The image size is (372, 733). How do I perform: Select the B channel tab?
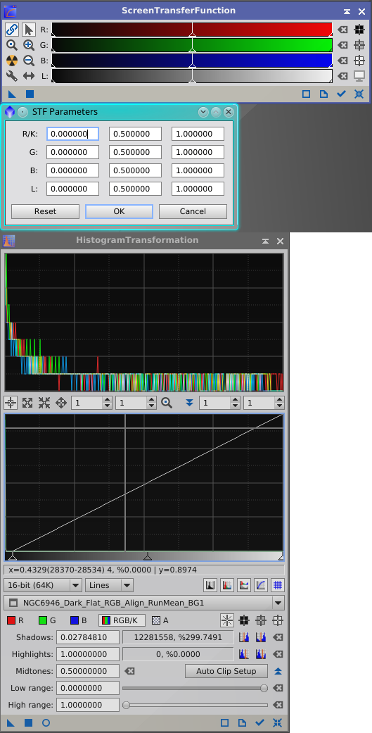[x=79, y=620]
